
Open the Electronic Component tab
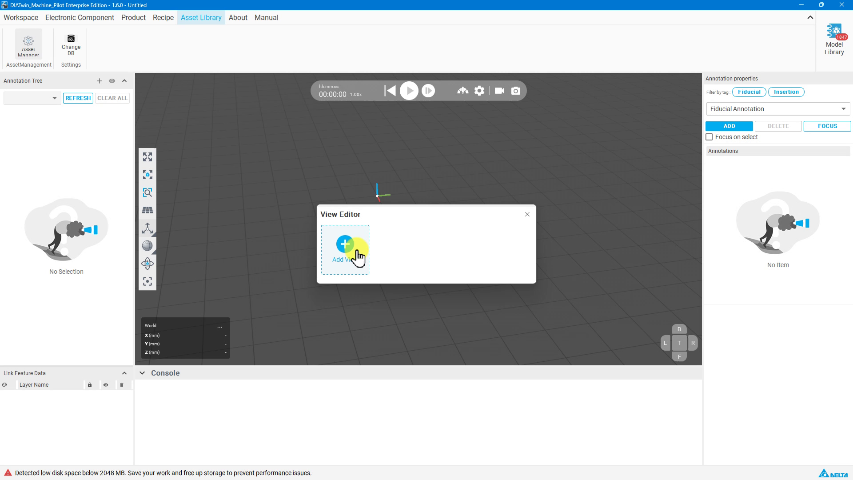(x=80, y=18)
